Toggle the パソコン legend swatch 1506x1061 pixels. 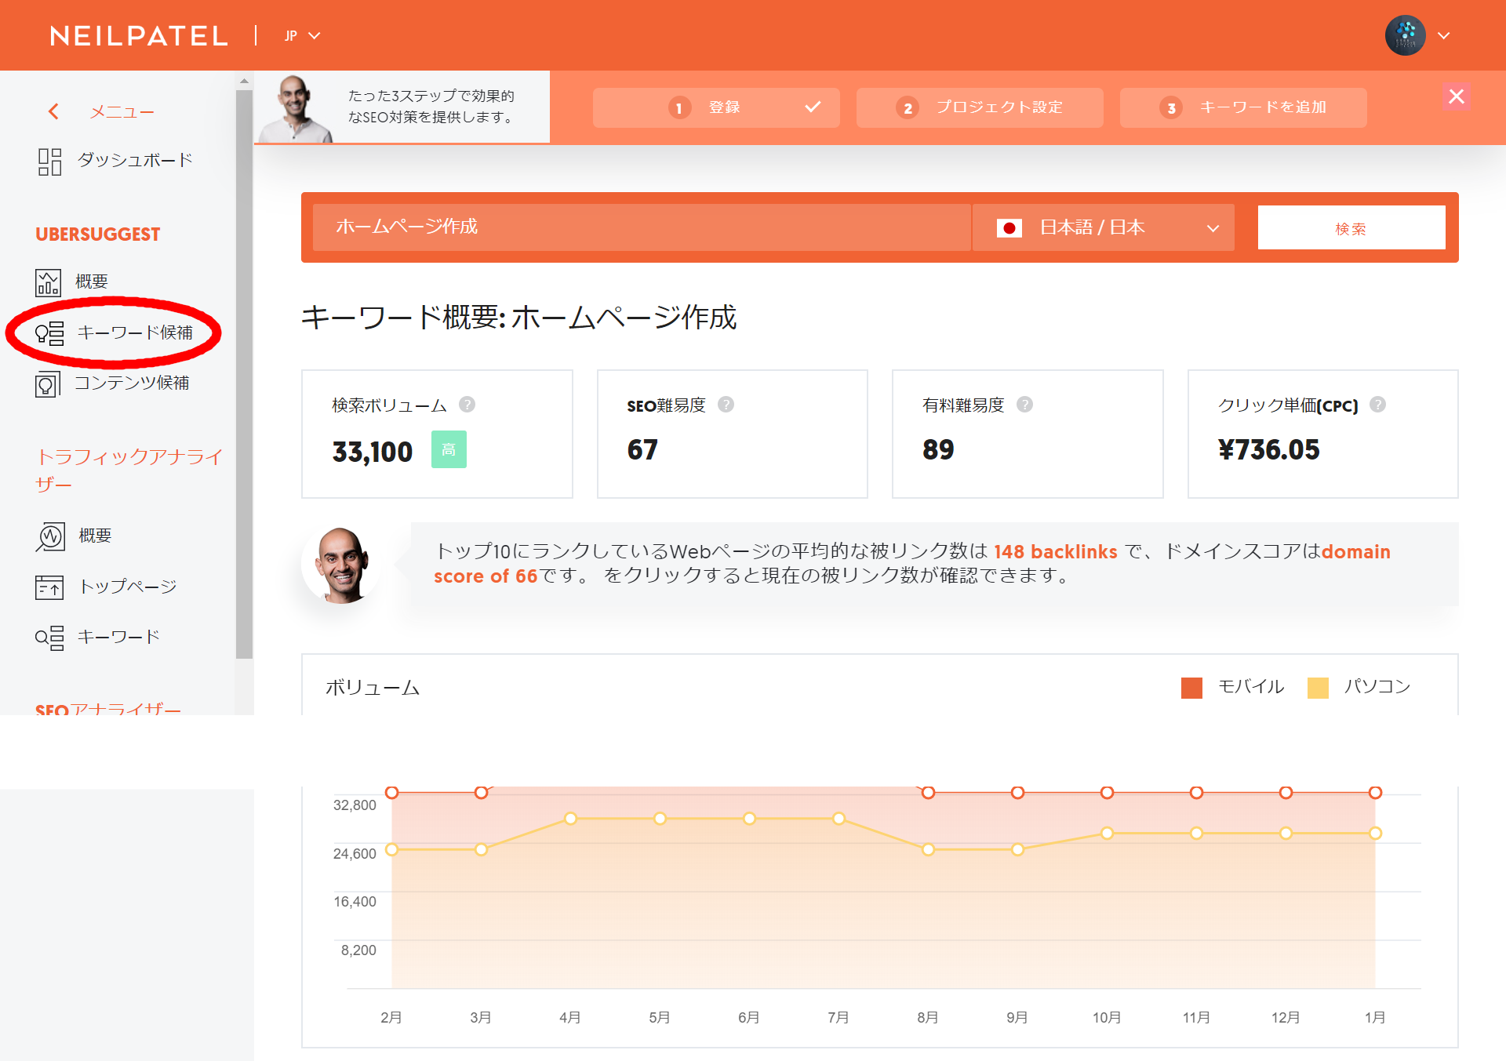(x=1318, y=688)
